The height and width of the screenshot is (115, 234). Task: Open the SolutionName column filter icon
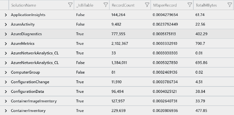point(70,5)
